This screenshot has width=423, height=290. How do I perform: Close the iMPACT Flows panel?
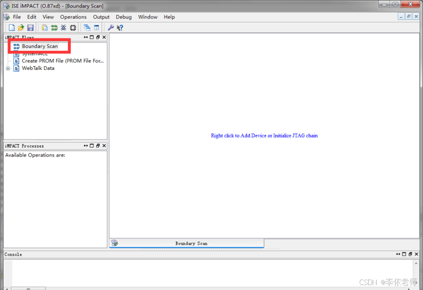click(104, 37)
